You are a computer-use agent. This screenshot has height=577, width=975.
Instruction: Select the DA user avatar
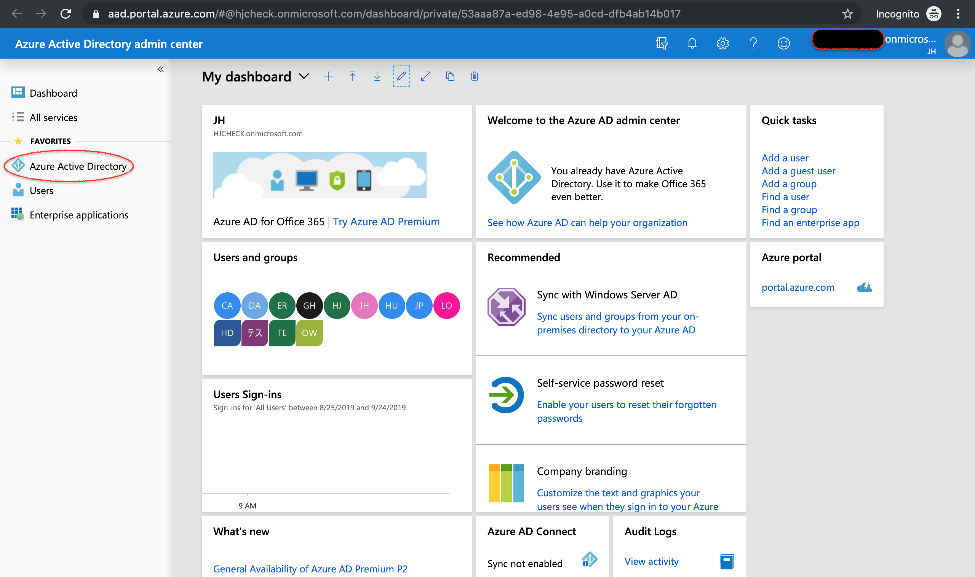254,306
